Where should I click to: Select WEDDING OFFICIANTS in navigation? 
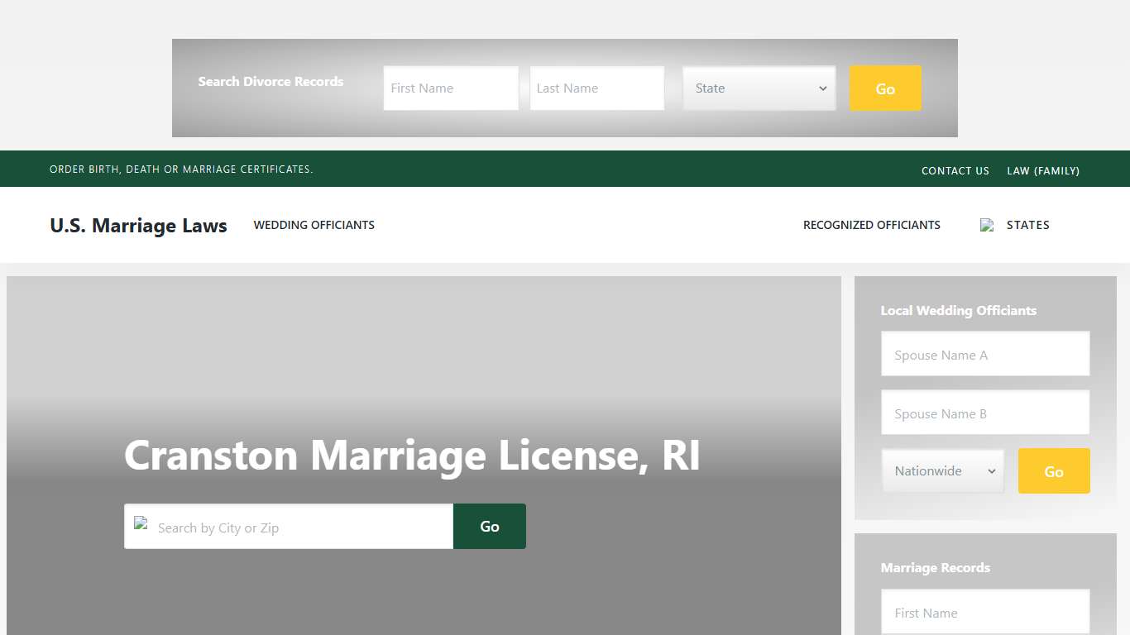coord(314,224)
